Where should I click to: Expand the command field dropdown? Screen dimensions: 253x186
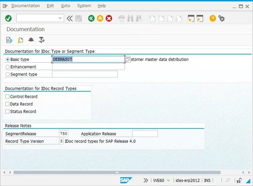[60, 18]
